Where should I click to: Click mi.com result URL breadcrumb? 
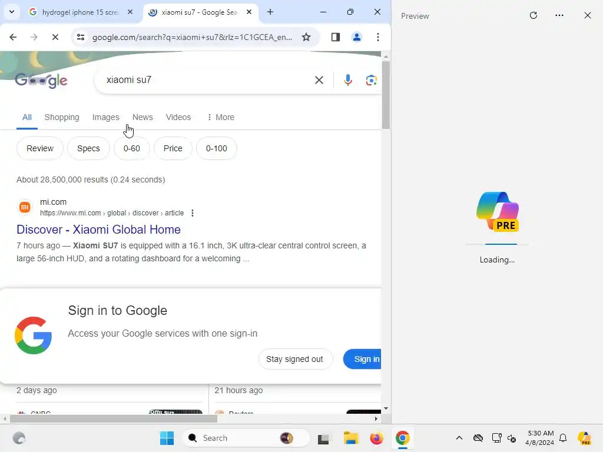point(112,213)
